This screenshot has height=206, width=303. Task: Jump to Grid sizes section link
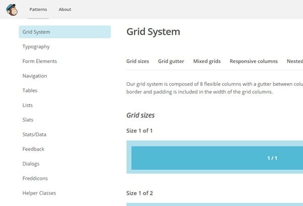tap(137, 61)
